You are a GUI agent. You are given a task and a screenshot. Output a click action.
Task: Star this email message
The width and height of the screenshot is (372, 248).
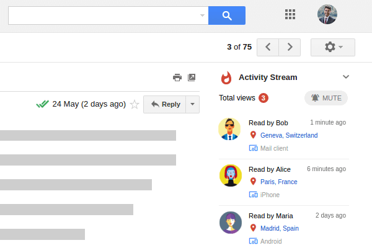point(135,104)
